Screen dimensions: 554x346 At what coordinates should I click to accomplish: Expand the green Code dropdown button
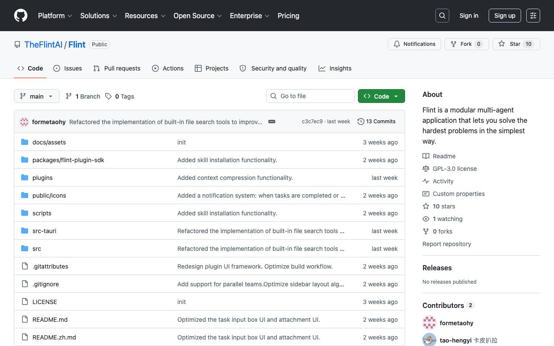381,96
